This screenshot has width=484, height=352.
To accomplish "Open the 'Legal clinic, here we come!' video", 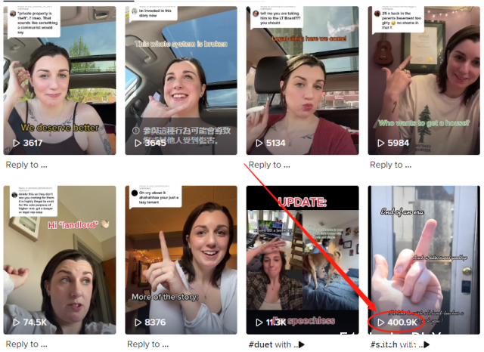I will coord(302,80).
